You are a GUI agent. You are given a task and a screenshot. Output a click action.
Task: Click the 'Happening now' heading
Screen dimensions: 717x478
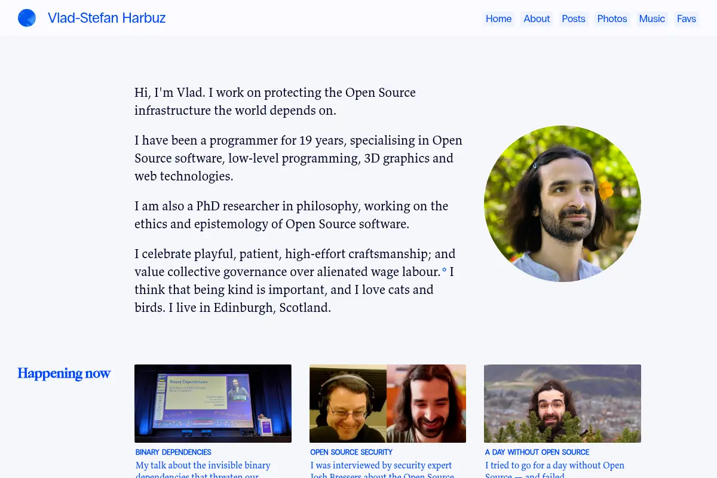pyautogui.click(x=64, y=373)
